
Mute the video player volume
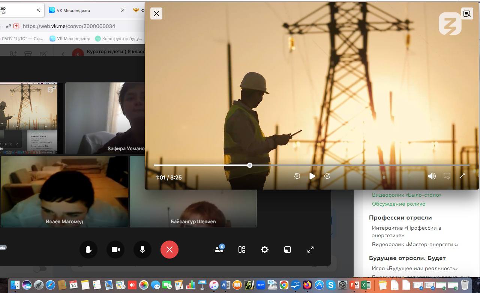pyautogui.click(x=432, y=176)
